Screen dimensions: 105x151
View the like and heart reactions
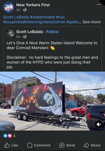pyautogui.click(x=8, y=136)
